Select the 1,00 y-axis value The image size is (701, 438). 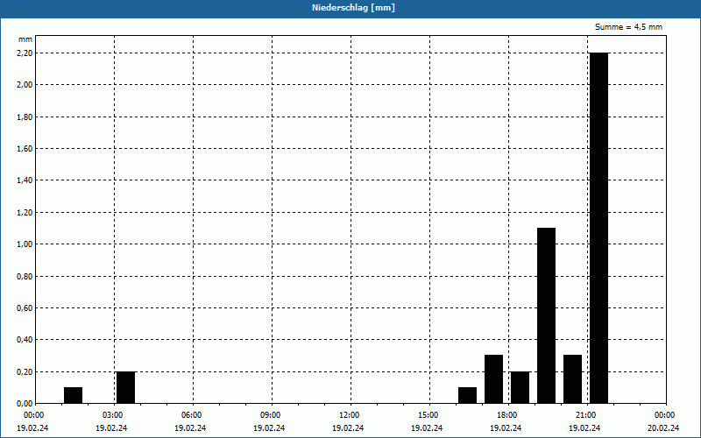coord(25,244)
